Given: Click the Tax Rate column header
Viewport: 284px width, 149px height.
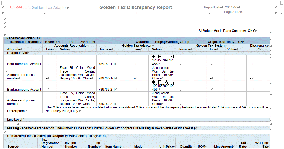Looking at the screenshot, I should click(x=243, y=145).
